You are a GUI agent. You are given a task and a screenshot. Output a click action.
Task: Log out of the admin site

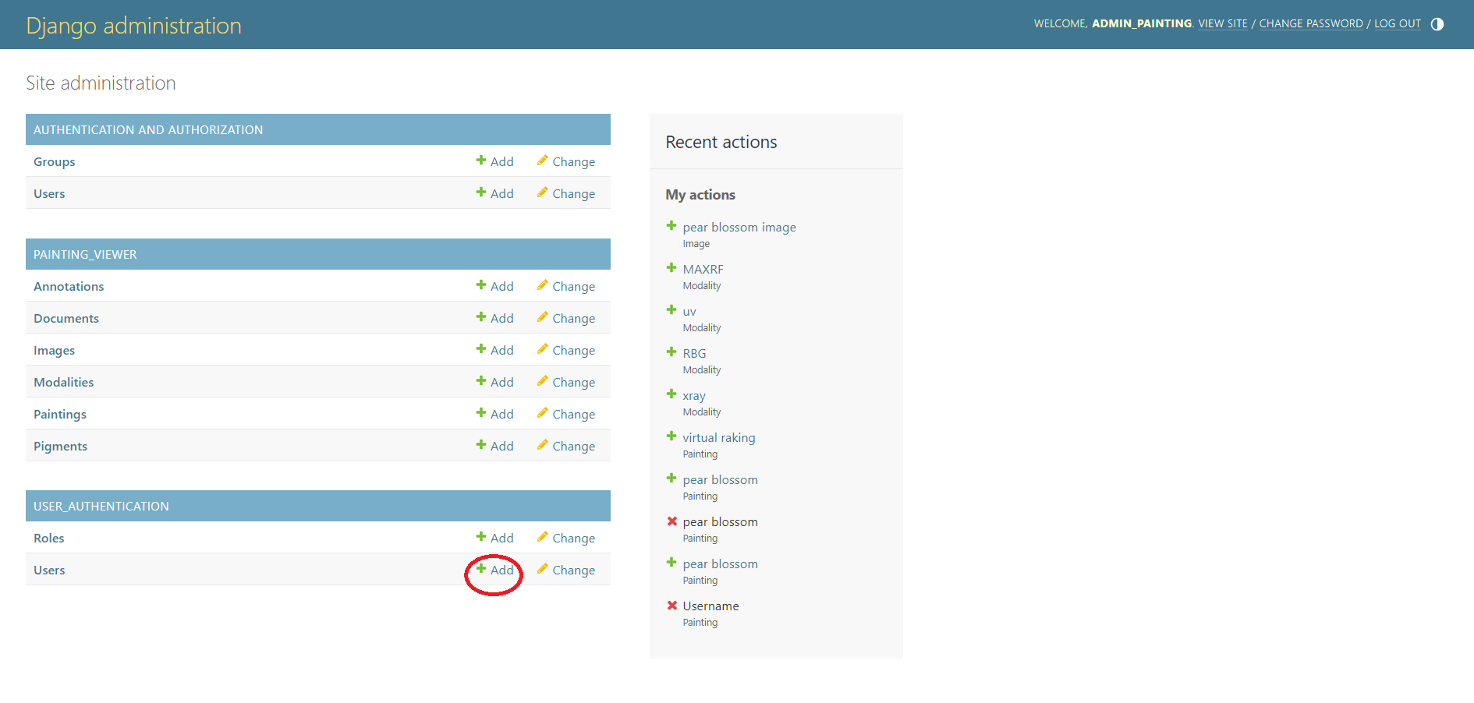click(1397, 24)
